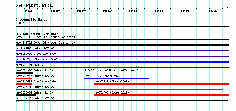The width and height of the screenshot is (236, 111).
Task: Select the red nsv551783 variant bar
Action: point(161,95)
